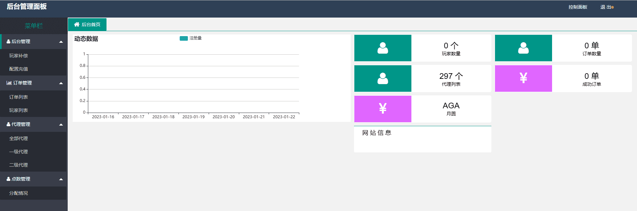Click the 2023-01-17 axis label
The height and width of the screenshot is (211, 637).
[133, 117]
